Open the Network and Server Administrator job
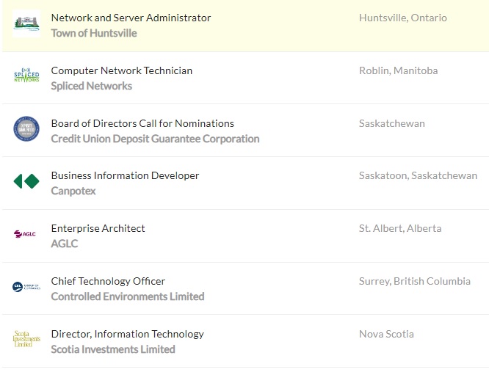This screenshot has height=372, width=489. point(131,18)
